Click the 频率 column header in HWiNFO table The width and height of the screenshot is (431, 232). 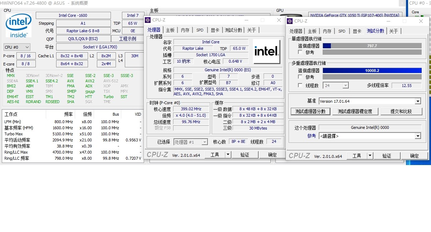[69, 114]
